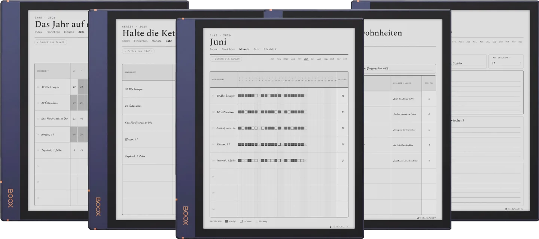The width and height of the screenshot is (539, 239).
Task: Click the Erledigt value 16 on the Juni page
Action: (x=343, y=96)
